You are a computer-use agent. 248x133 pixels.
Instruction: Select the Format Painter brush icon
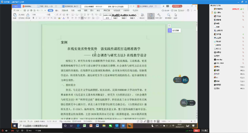[28, 15]
